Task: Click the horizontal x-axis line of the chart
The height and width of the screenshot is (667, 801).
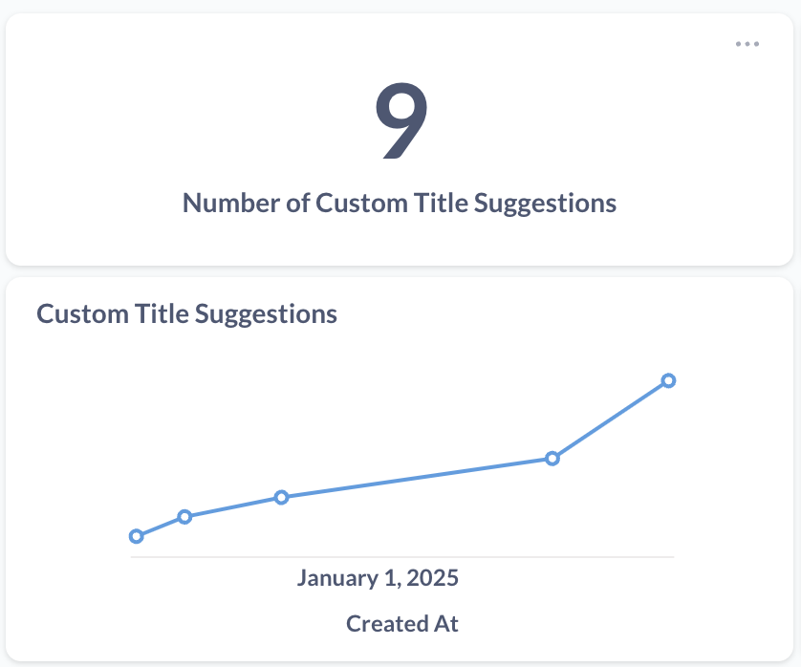Action: [401, 556]
